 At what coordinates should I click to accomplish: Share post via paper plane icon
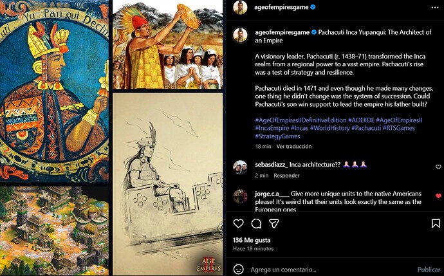[x=274, y=223]
